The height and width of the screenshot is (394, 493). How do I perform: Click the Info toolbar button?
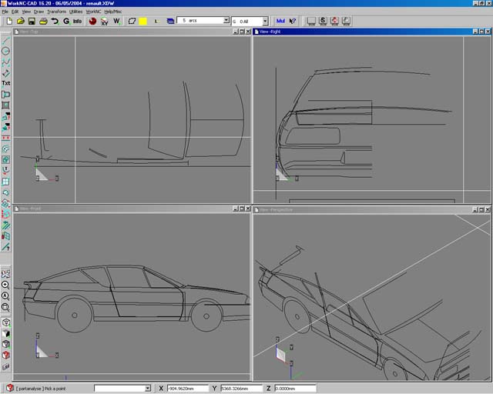(x=78, y=21)
